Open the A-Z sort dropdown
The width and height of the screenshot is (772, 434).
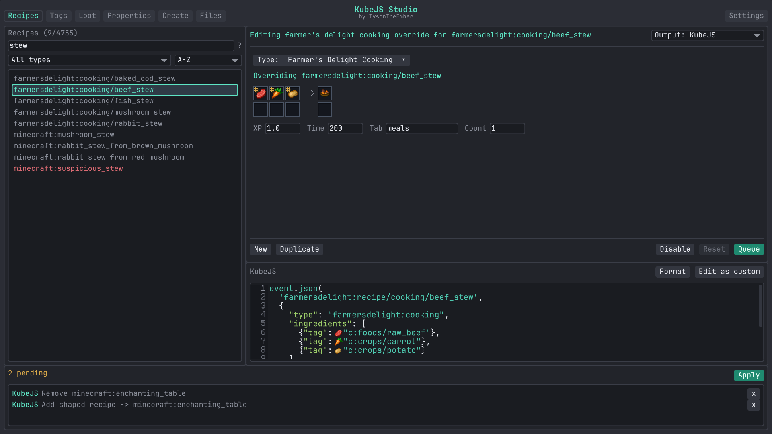[208, 60]
